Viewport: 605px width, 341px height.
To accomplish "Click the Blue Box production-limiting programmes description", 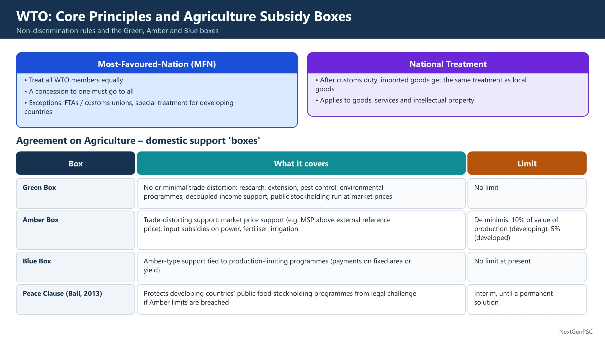I will pos(301,267).
